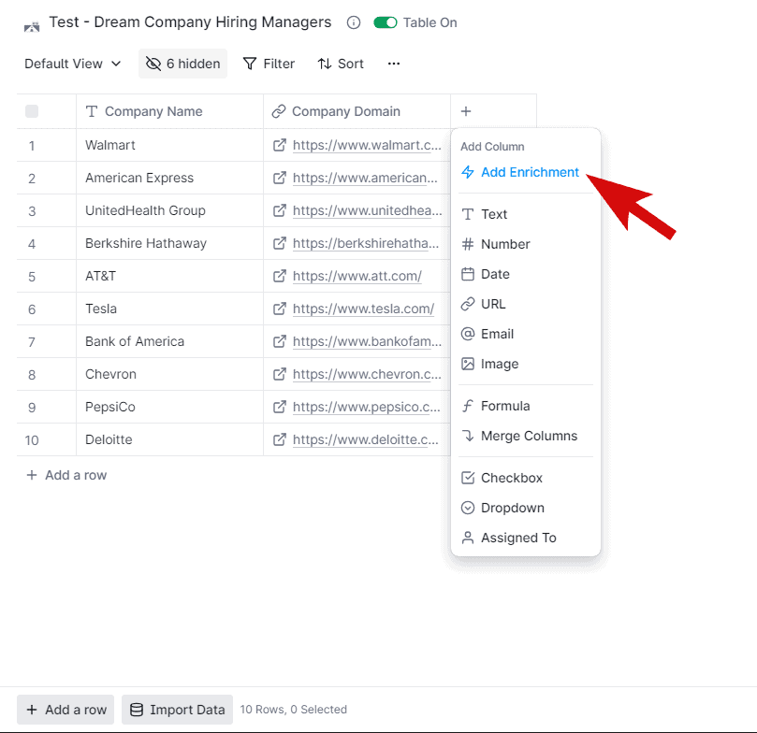Screen dimensions: 757x733
Task: Open the UnitedHealth external link icon
Action: (x=280, y=210)
